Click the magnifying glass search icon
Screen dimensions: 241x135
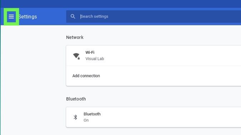point(73,16)
